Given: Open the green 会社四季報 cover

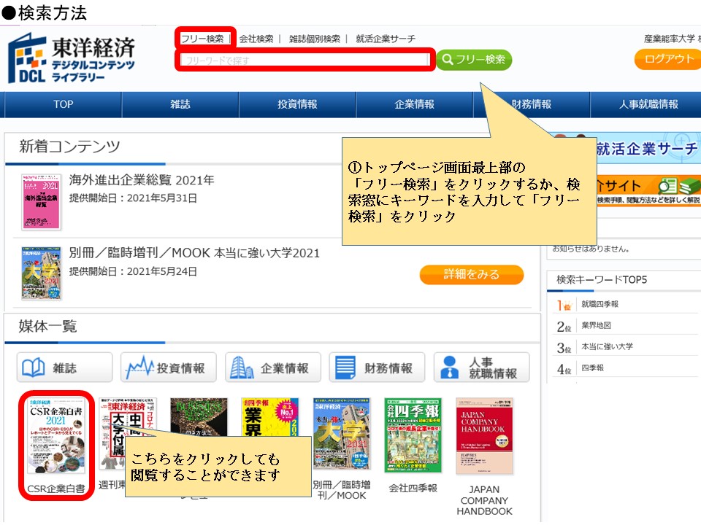Looking at the screenshot, I should coord(413,435).
